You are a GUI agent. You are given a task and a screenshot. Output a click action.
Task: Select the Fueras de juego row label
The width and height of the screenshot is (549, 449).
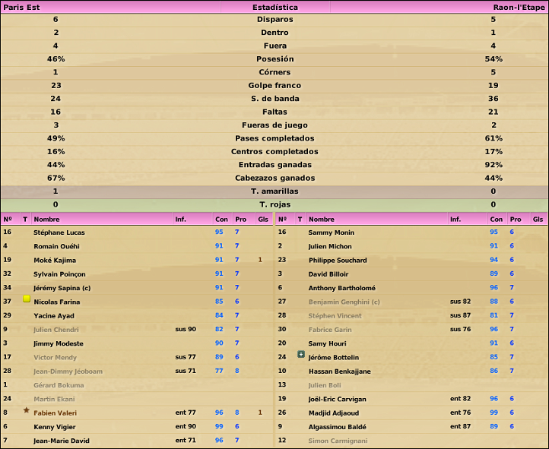pos(274,125)
